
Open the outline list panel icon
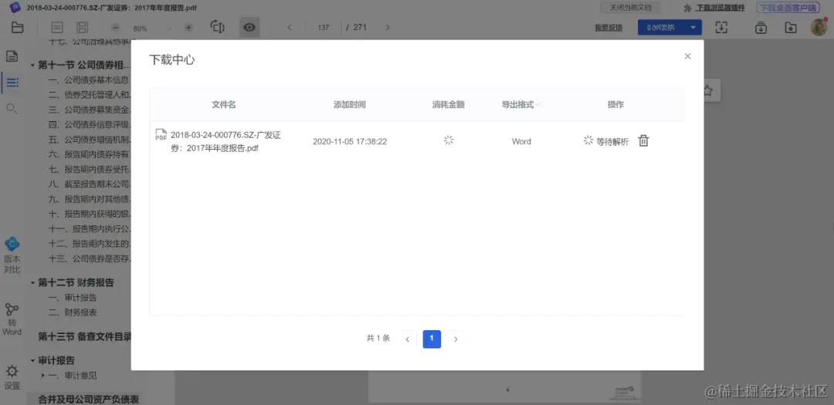click(12, 83)
